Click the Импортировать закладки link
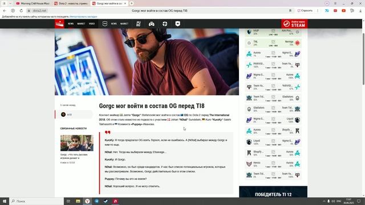The image size is (365, 205). coord(83,17)
